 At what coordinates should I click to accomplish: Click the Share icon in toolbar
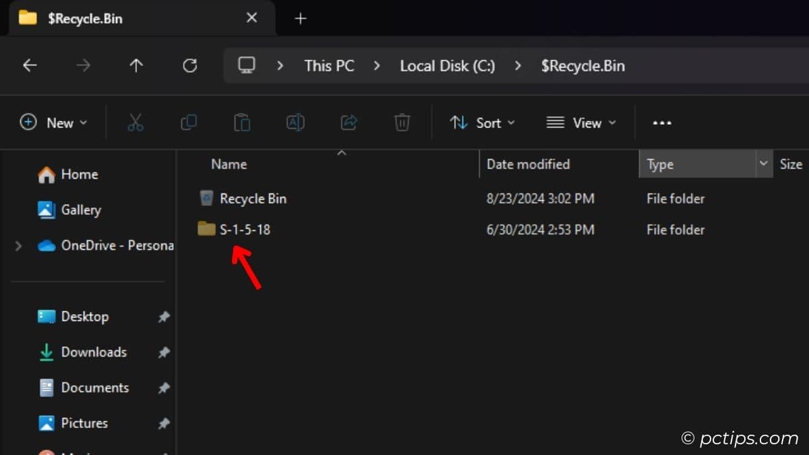click(x=349, y=123)
